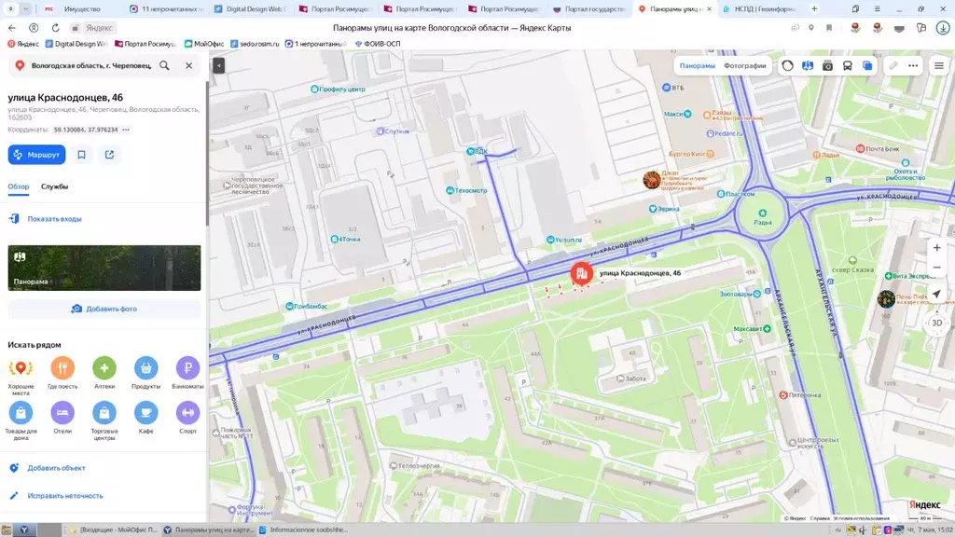Click the red улица Краснодонцев, 46 map pin
Screen dimensions: 955x537
pyautogui.click(x=582, y=273)
